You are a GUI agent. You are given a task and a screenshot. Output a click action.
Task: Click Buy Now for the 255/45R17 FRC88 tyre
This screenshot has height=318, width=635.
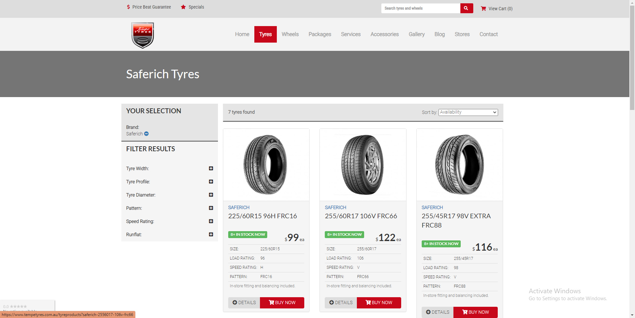[476, 312]
